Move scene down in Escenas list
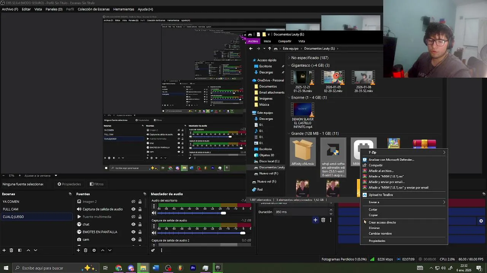Viewport: 487px width, 273px height. click(35, 250)
